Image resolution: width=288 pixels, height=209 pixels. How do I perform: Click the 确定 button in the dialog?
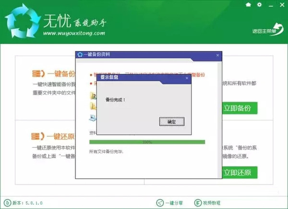(172, 121)
